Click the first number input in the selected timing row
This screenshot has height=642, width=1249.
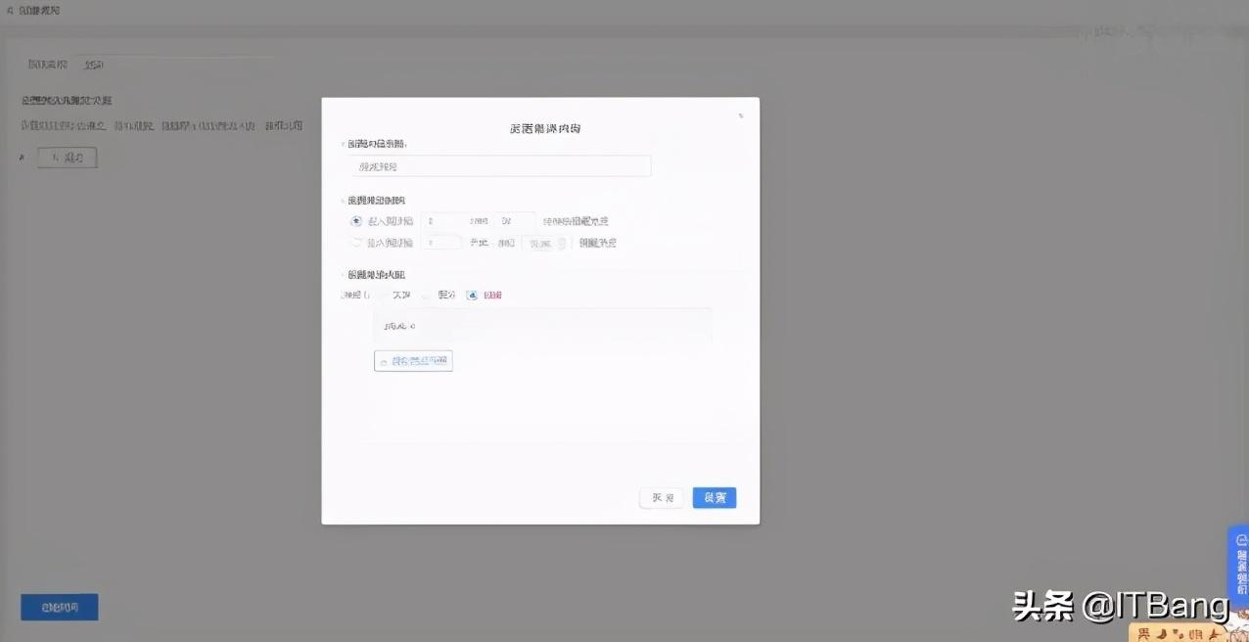click(x=443, y=221)
